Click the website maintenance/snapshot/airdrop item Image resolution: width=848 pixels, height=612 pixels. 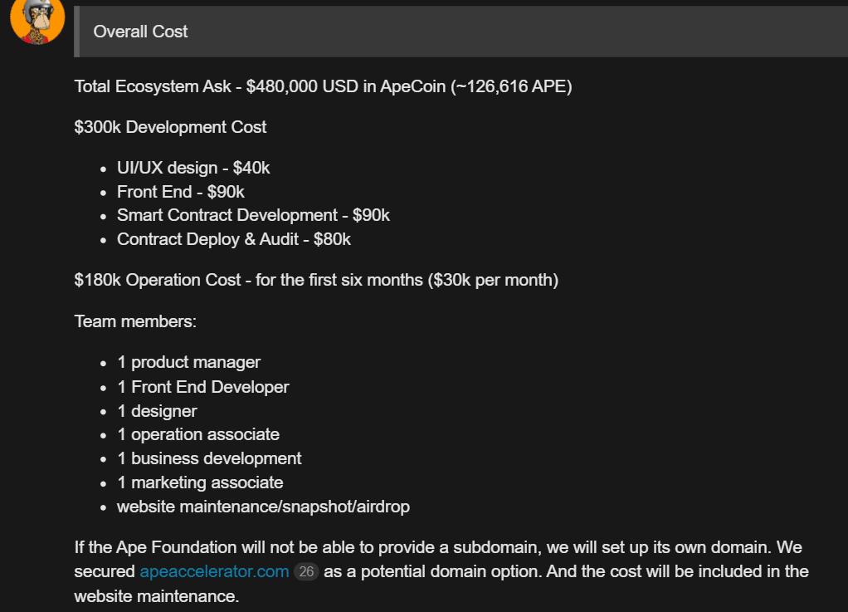(263, 507)
